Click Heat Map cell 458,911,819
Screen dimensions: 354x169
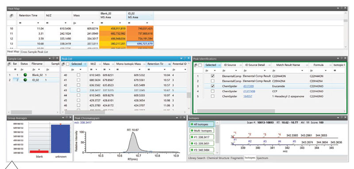click(113, 28)
